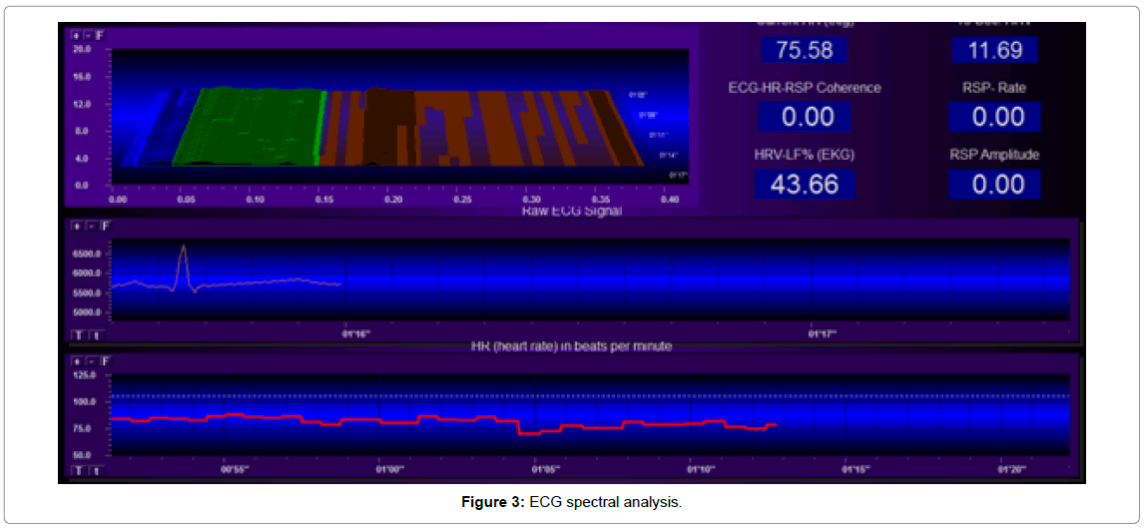The height and width of the screenshot is (532, 1146).
Task: Click the 75.58 heart rate readout
Action: (804, 50)
